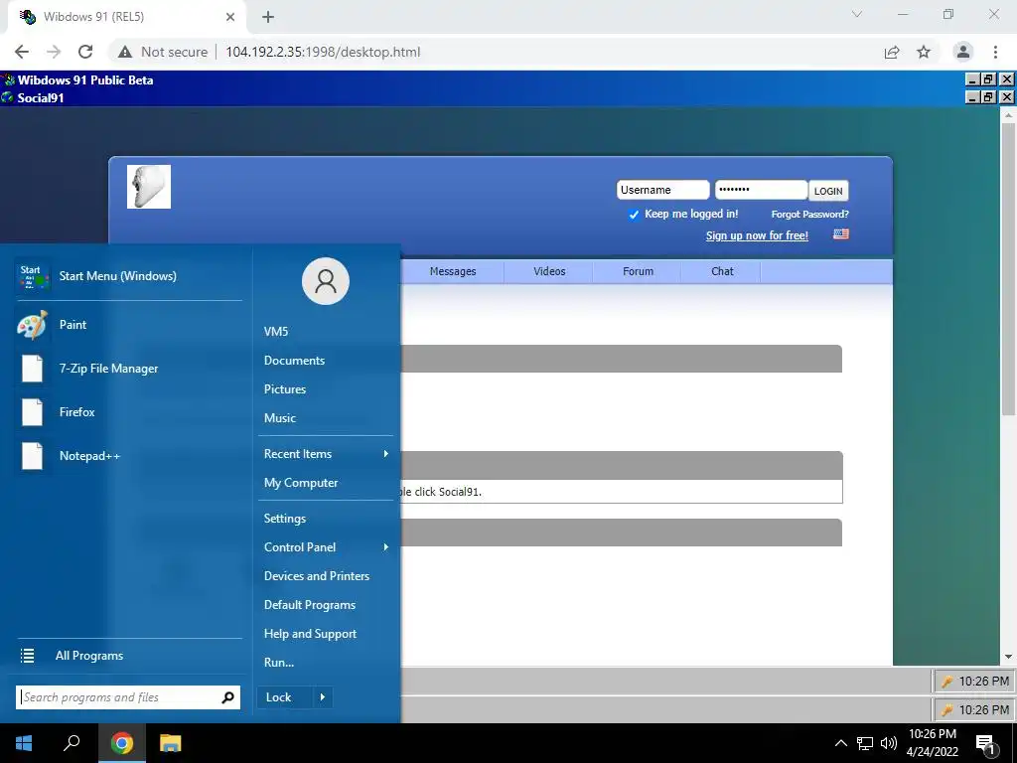Expand the Recent Items submenu

[x=386, y=453]
